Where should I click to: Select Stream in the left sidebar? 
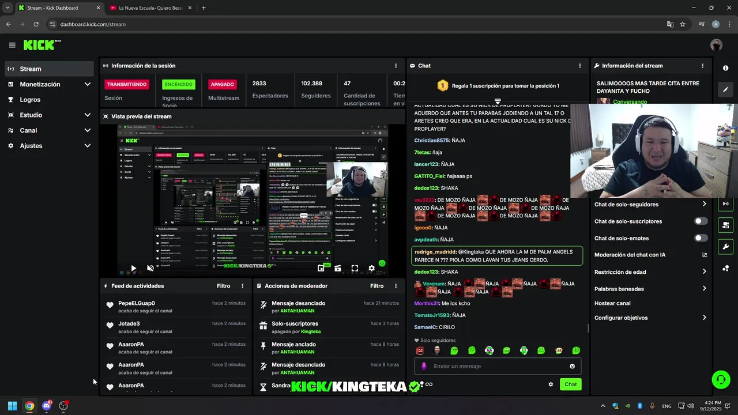(x=49, y=69)
